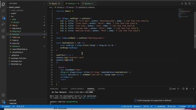Viewport: 196px width, 110px height.
Task: Open the Extensions view icon
Action: pyautogui.click(x=3, y=30)
